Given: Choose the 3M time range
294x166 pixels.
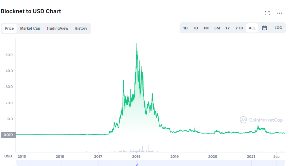Looking at the screenshot, I should [x=217, y=28].
